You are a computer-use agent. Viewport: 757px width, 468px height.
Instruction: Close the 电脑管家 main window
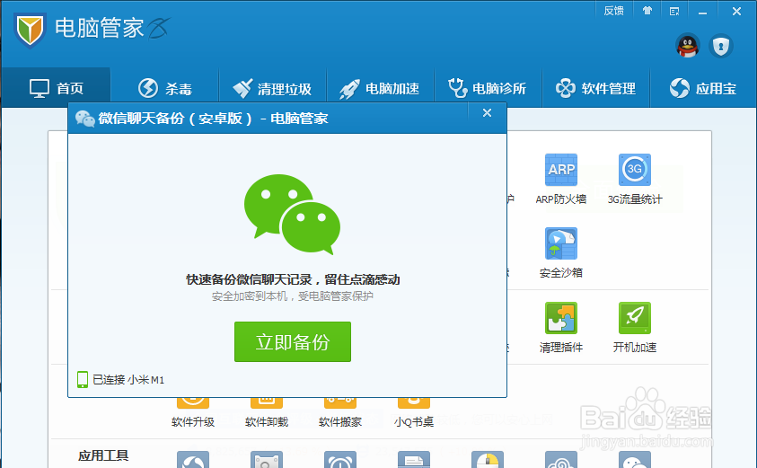click(x=736, y=11)
